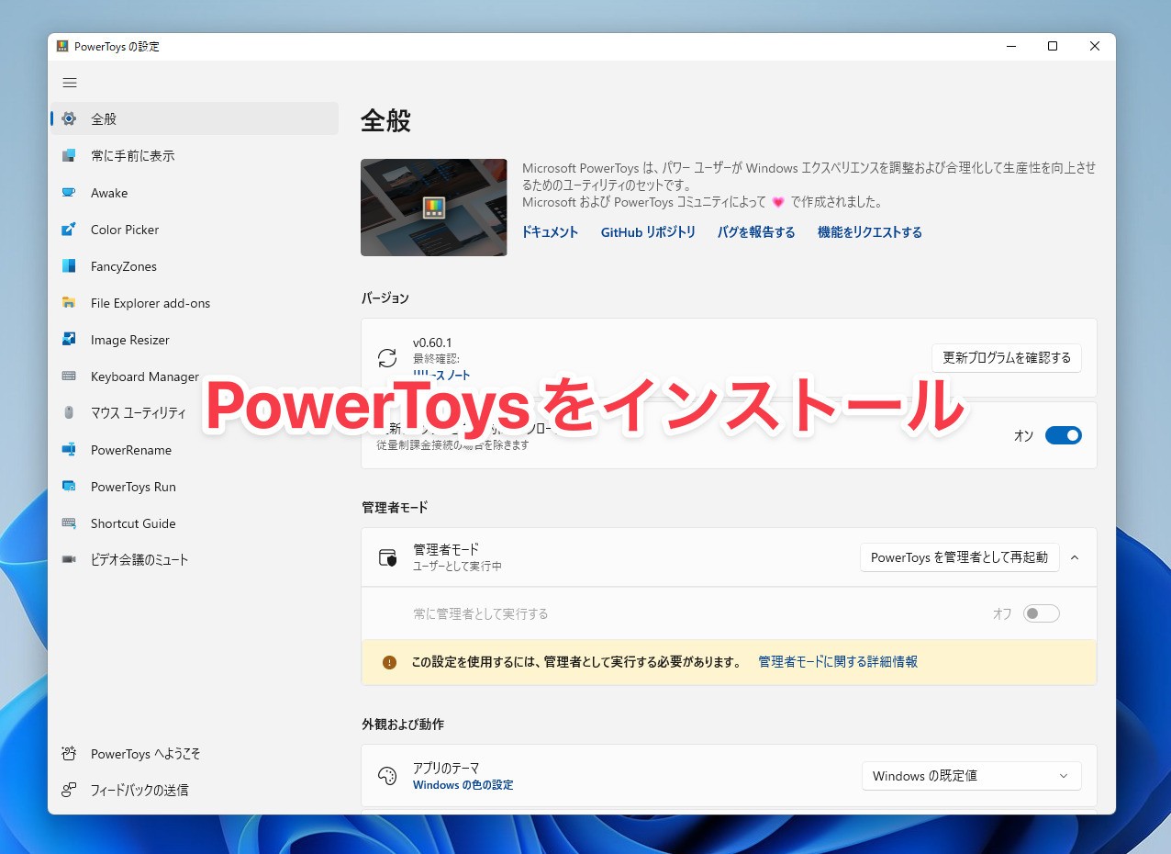Open 管理者モードに関する詳細情報 link

coord(838,662)
